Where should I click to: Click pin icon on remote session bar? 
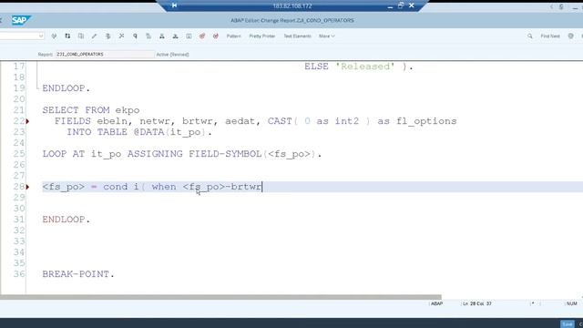click(174, 5)
